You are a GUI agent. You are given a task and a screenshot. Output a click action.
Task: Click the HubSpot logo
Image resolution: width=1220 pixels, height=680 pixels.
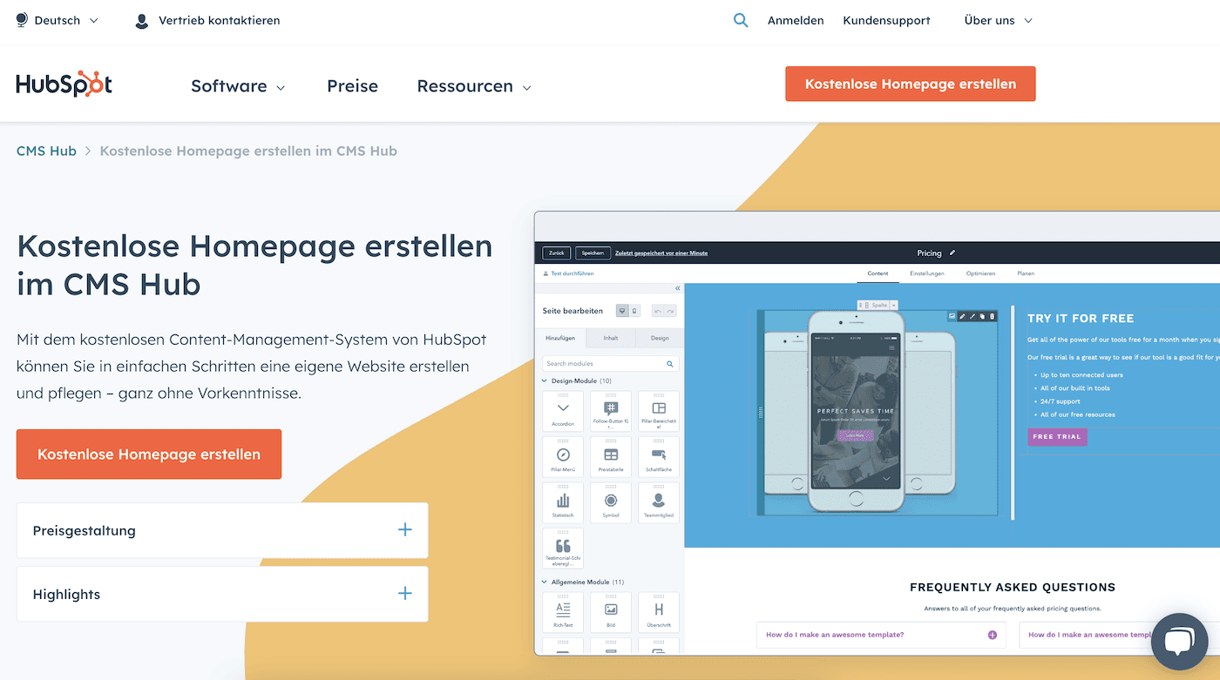coord(64,84)
